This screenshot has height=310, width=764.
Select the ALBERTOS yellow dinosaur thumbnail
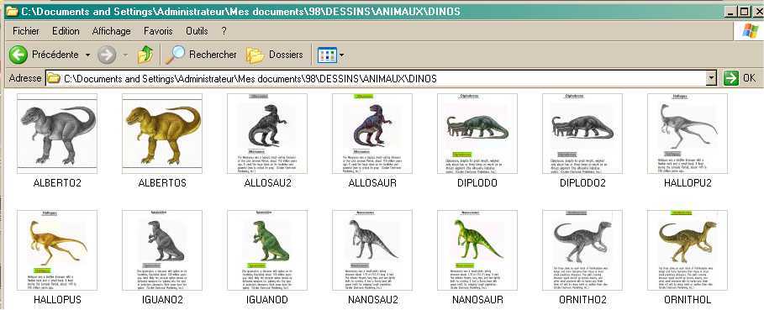coord(162,134)
